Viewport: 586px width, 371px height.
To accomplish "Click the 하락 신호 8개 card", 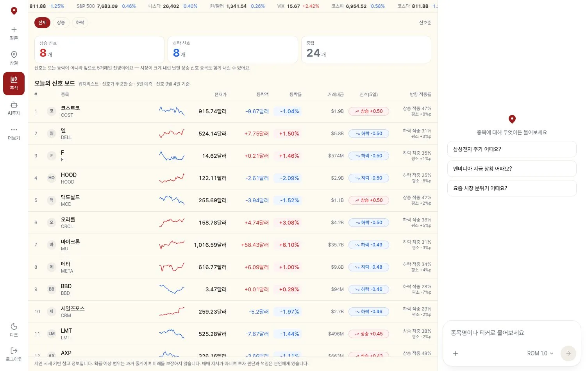I will tap(233, 50).
